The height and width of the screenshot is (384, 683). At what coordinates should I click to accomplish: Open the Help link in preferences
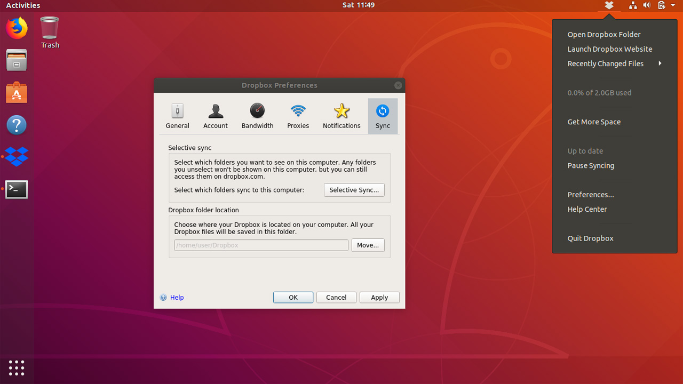pyautogui.click(x=177, y=298)
